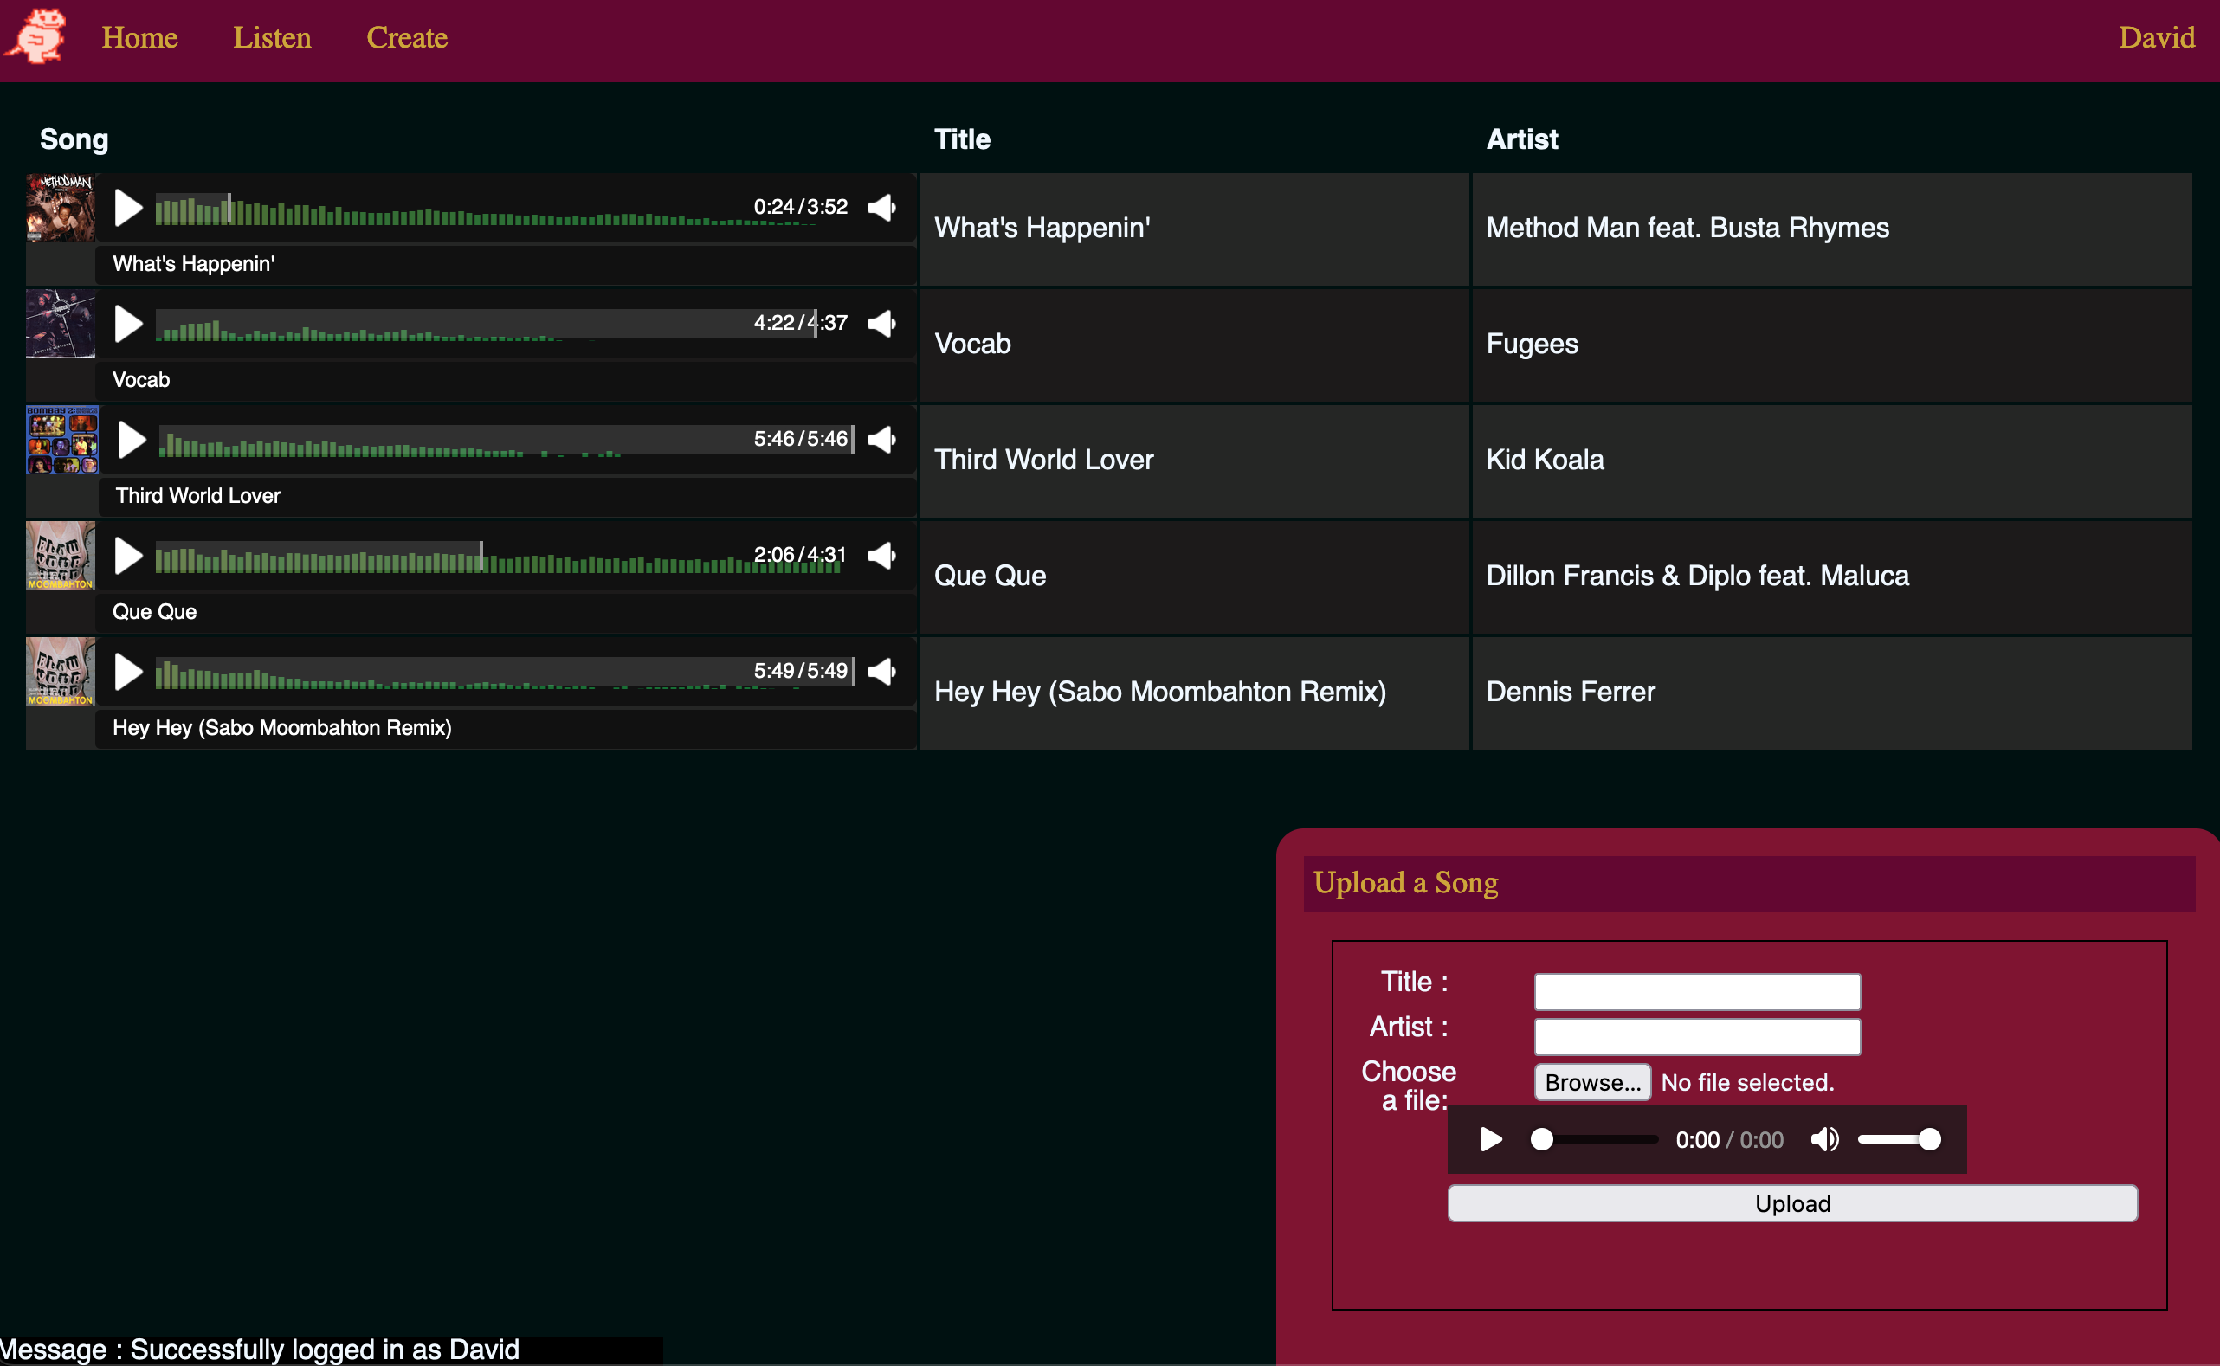Image resolution: width=2220 pixels, height=1366 pixels.
Task: Play the upload preview audio
Action: (1491, 1139)
